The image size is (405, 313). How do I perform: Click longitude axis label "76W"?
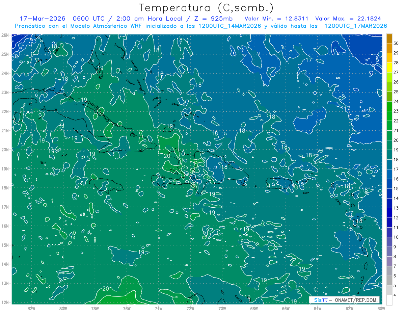coord(127,308)
